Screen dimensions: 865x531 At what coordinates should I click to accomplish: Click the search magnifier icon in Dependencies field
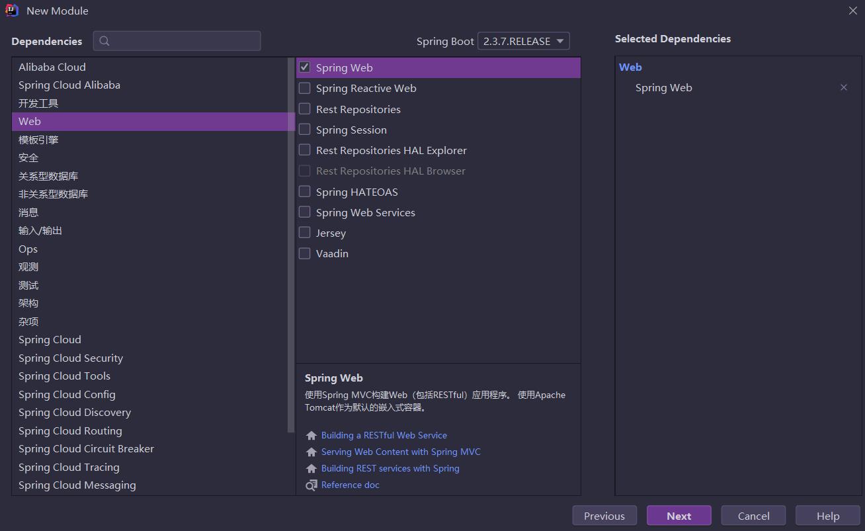(104, 41)
